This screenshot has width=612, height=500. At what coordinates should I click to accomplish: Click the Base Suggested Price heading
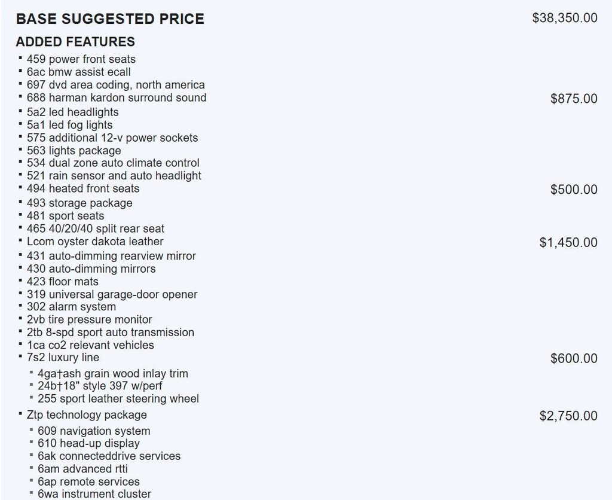110,19
